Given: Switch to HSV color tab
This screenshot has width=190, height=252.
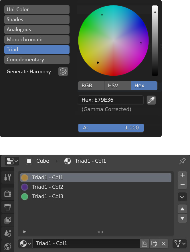Looking at the screenshot, I should 118,86.
